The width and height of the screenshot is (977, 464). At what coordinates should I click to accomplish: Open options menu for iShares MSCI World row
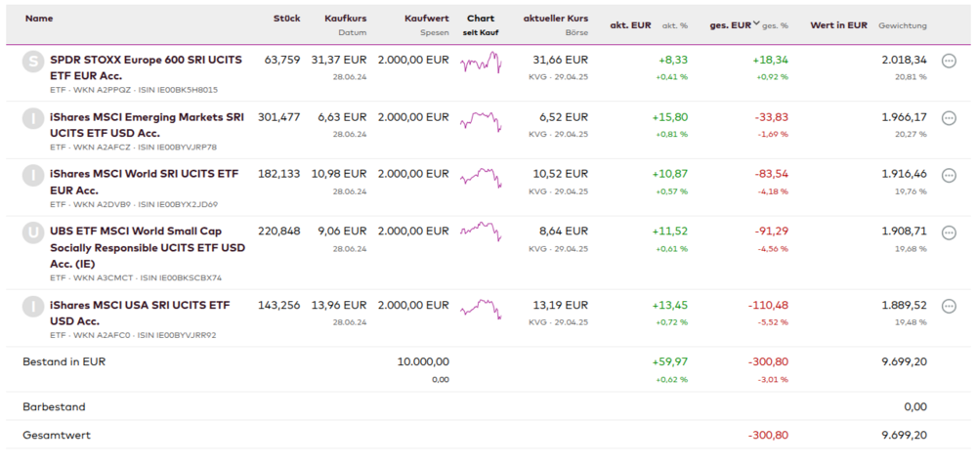tap(948, 176)
